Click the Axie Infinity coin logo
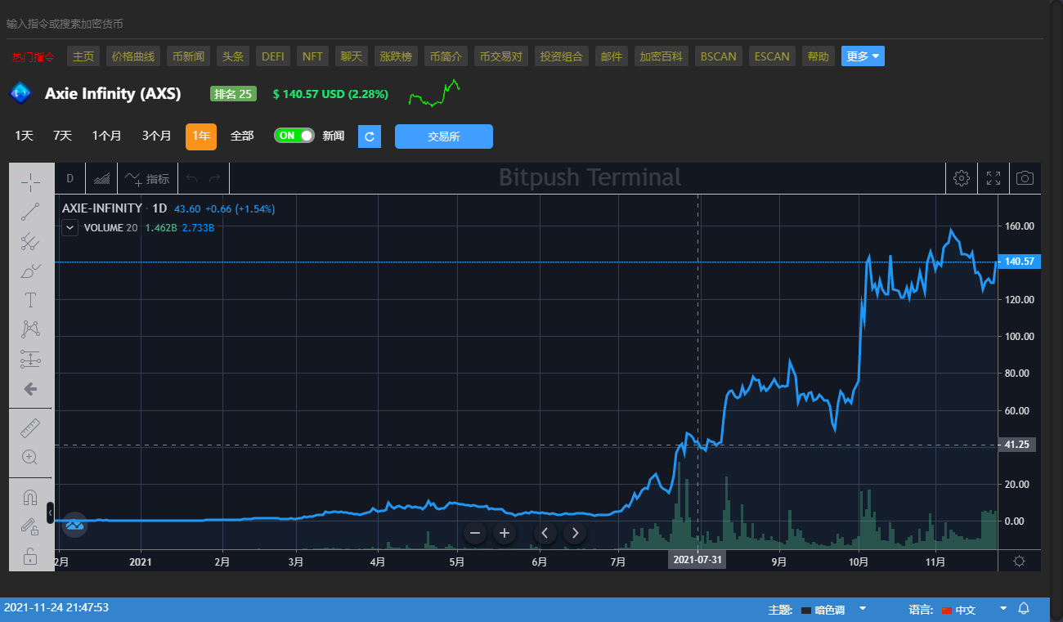Screen dimensions: 1063x622 click(x=20, y=93)
